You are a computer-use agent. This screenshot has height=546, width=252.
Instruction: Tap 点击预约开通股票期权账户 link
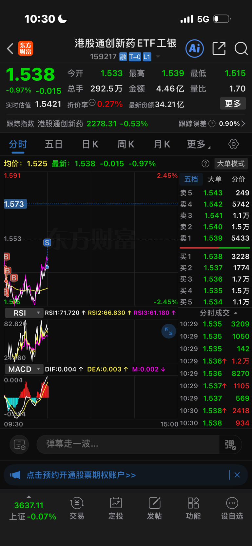[81, 475]
